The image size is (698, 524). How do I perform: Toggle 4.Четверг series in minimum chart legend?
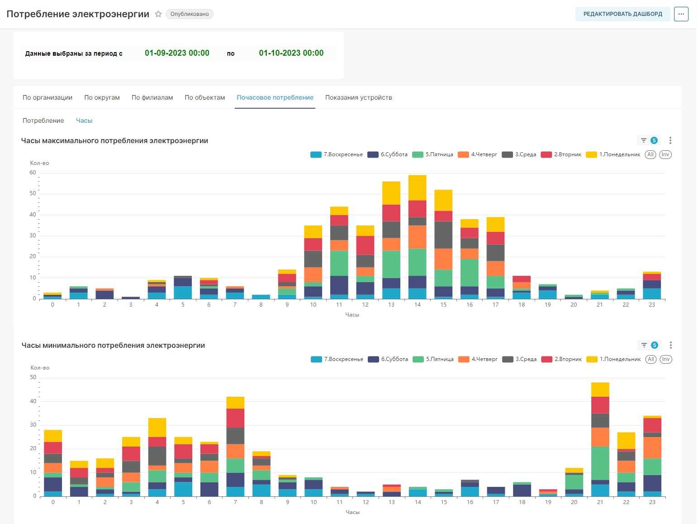(x=478, y=359)
